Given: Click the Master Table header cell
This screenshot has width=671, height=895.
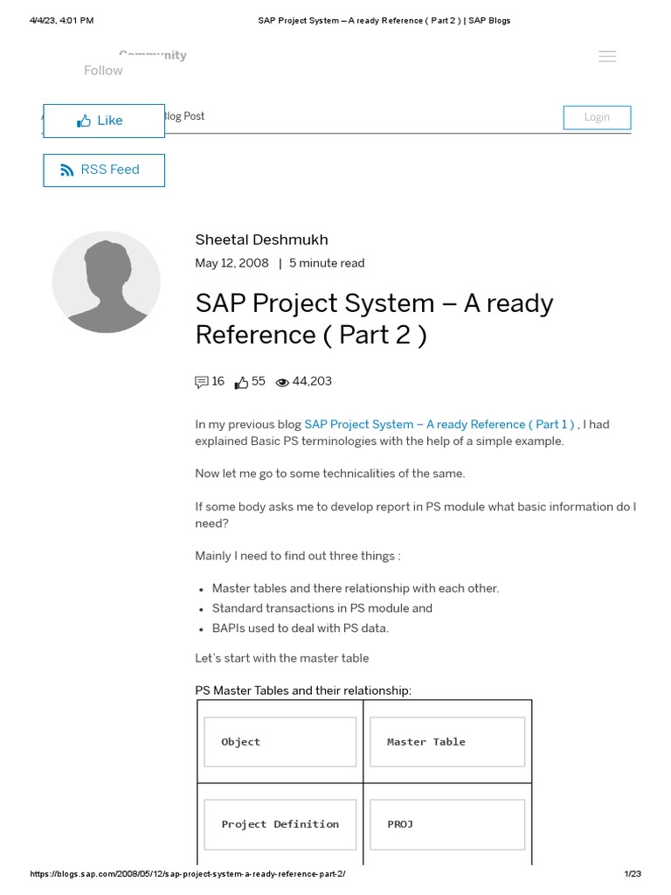Looking at the screenshot, I should (x=446, y=742).
